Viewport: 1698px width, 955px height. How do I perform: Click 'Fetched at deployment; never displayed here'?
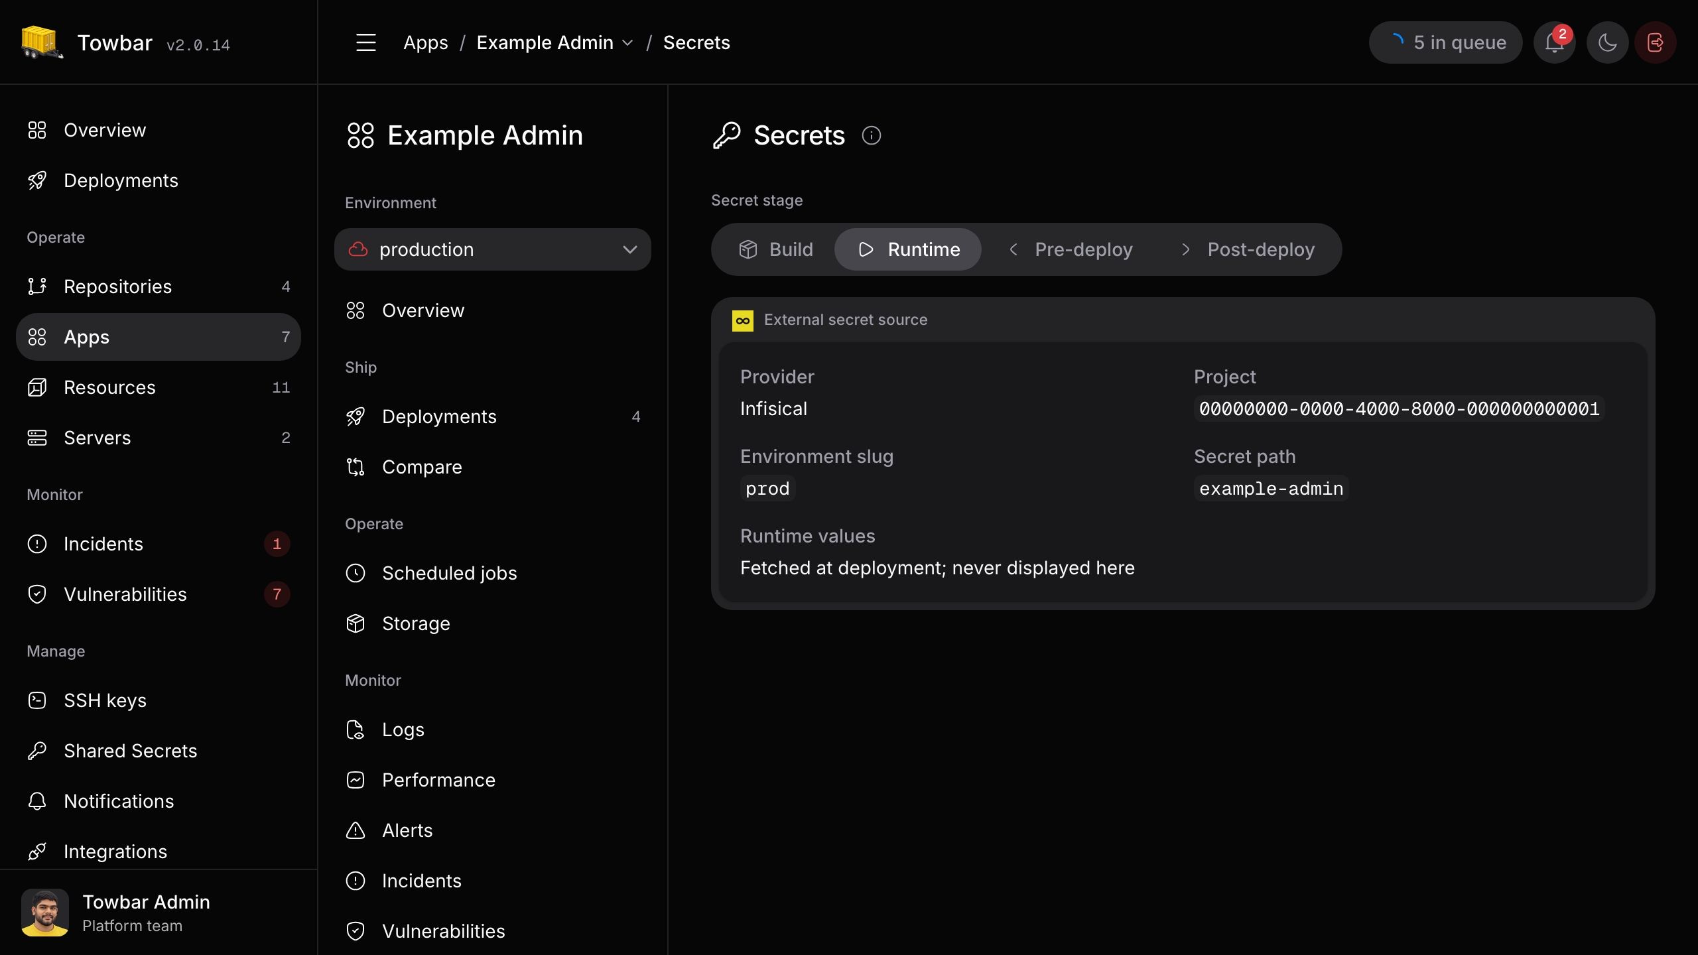[937, 568]
